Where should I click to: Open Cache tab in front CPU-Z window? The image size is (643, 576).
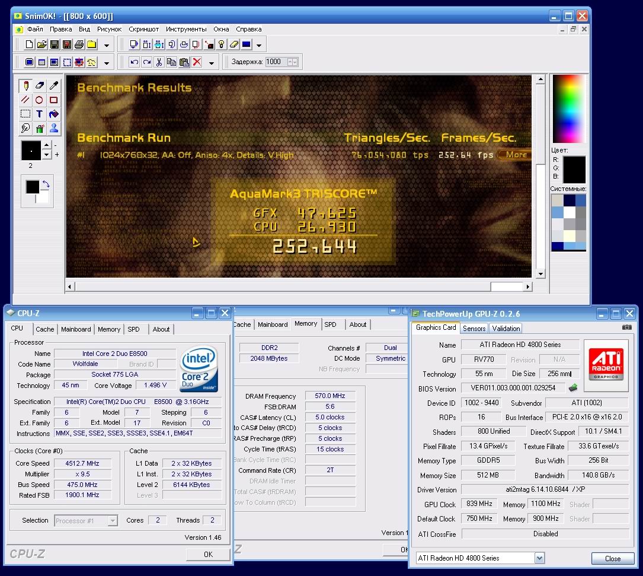[44, 329]
